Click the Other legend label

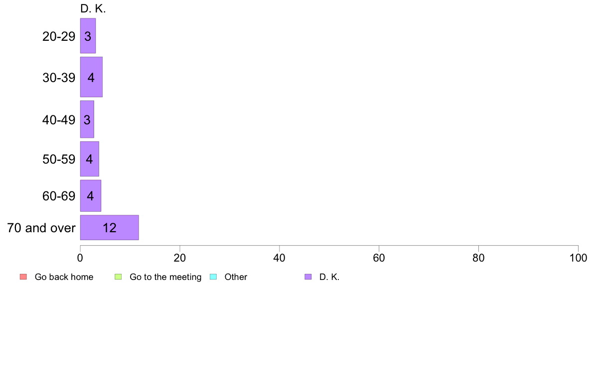[x=236, y=277]
